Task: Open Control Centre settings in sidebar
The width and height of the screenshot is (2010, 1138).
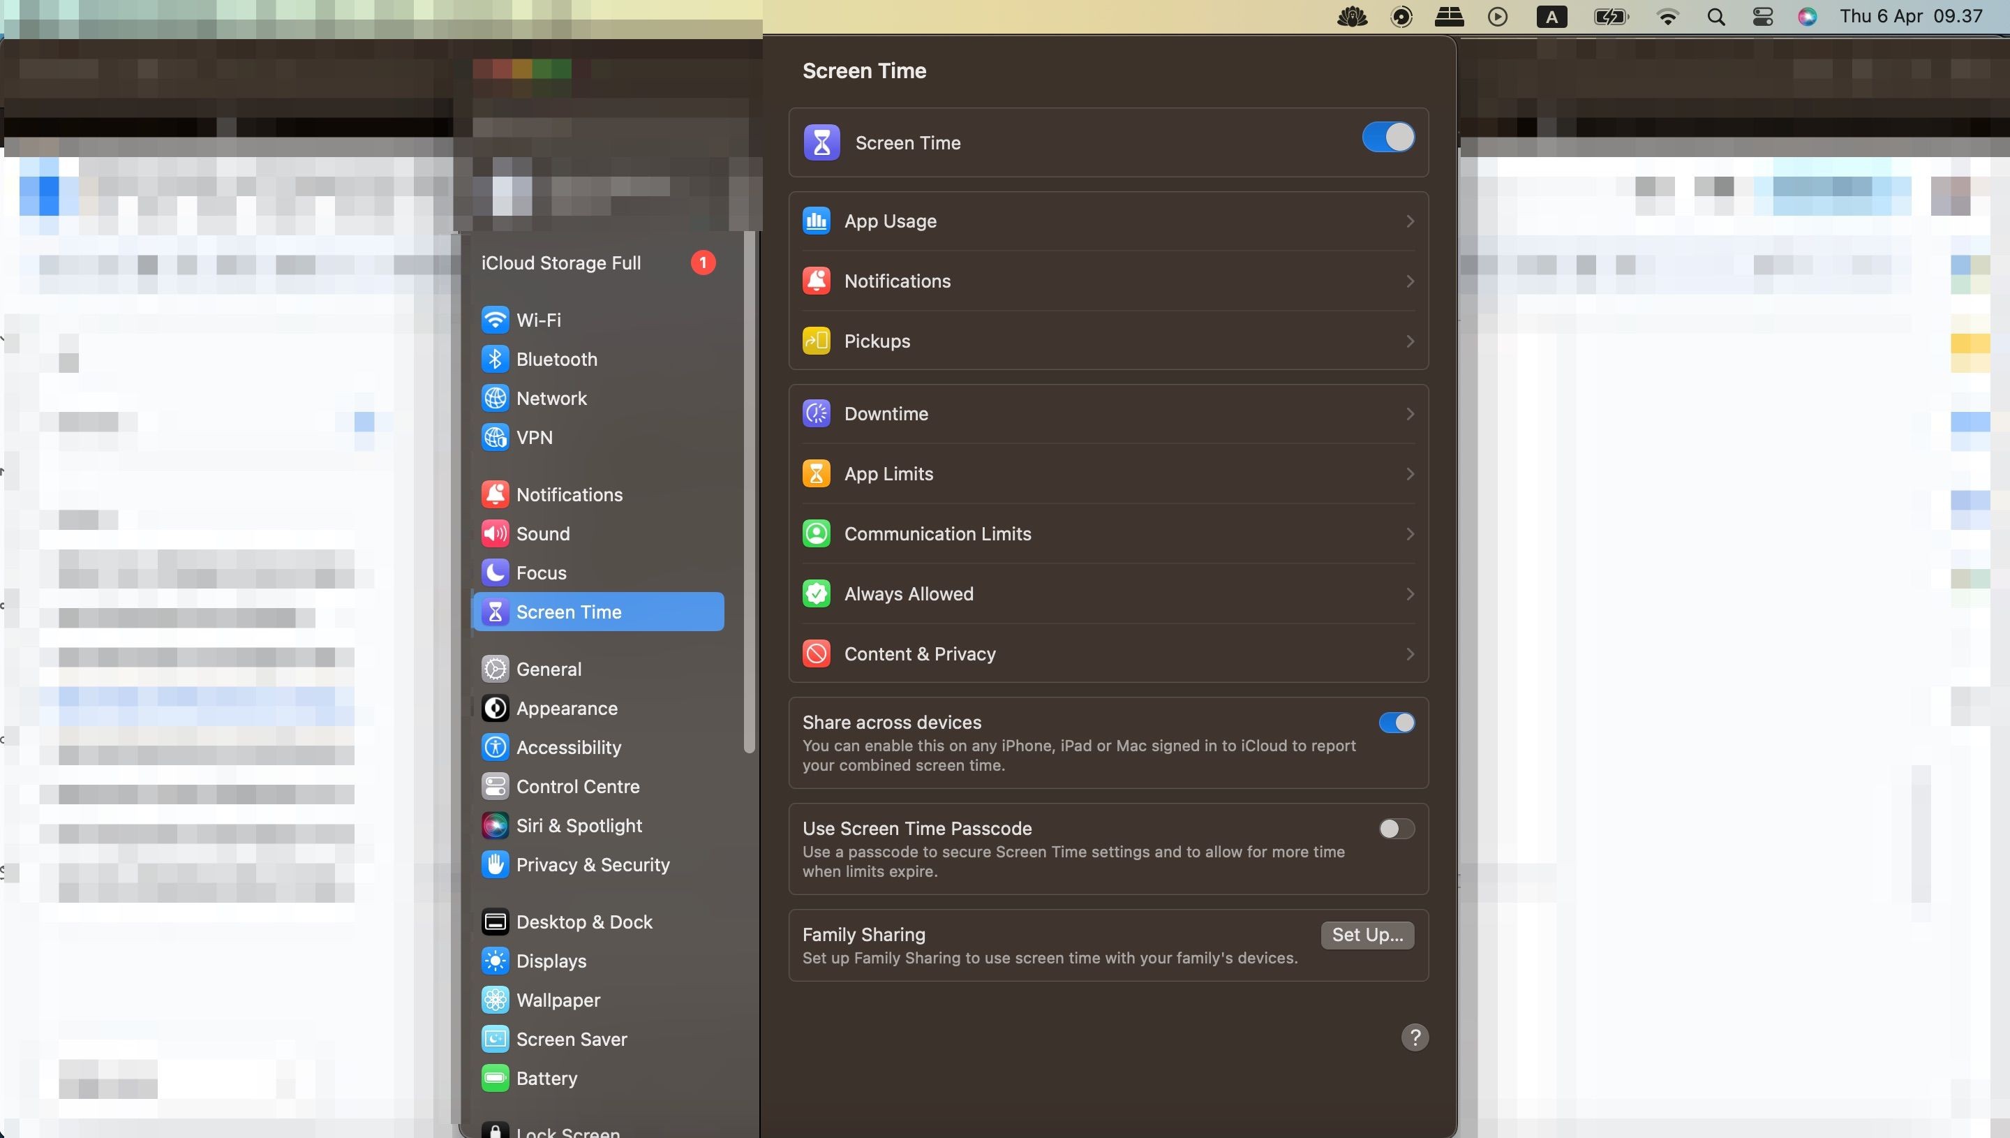Action: click(598, 785)
